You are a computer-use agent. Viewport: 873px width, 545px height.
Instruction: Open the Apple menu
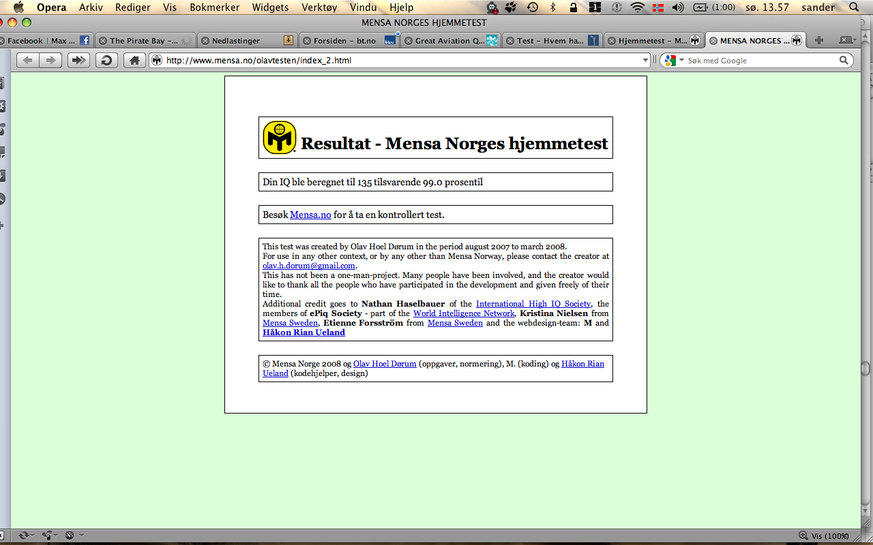pyautogui.click(x=18, y=7)
